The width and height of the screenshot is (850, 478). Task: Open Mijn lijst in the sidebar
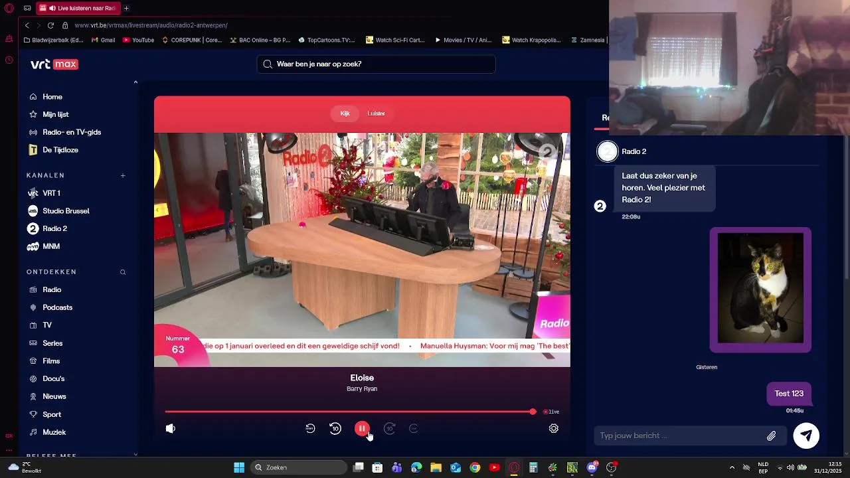coord(56,114)
